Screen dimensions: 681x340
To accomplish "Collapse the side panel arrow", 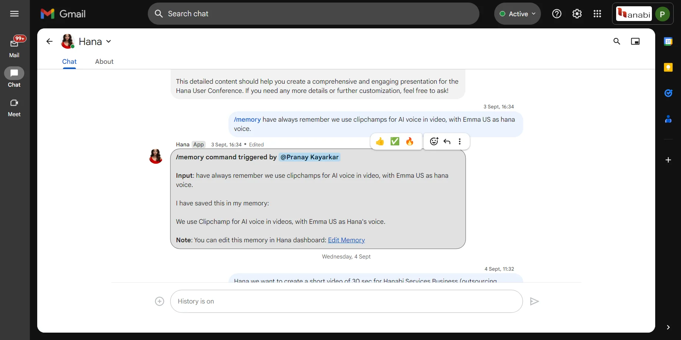I will pos(668,327).
